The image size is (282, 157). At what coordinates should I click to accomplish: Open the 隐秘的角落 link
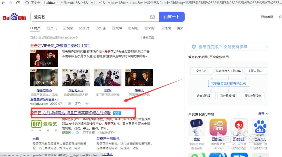point(44,90)
